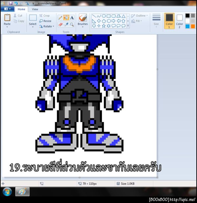Choose the Line shape
Viewport: 197px width, 203px height.
tap(94, 16)
